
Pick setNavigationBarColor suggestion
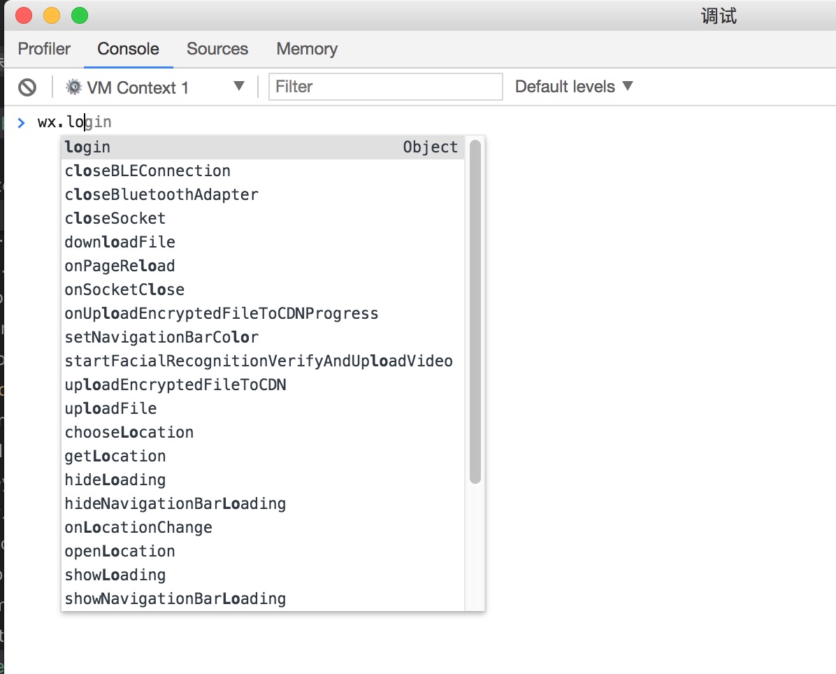click(161, 337)
